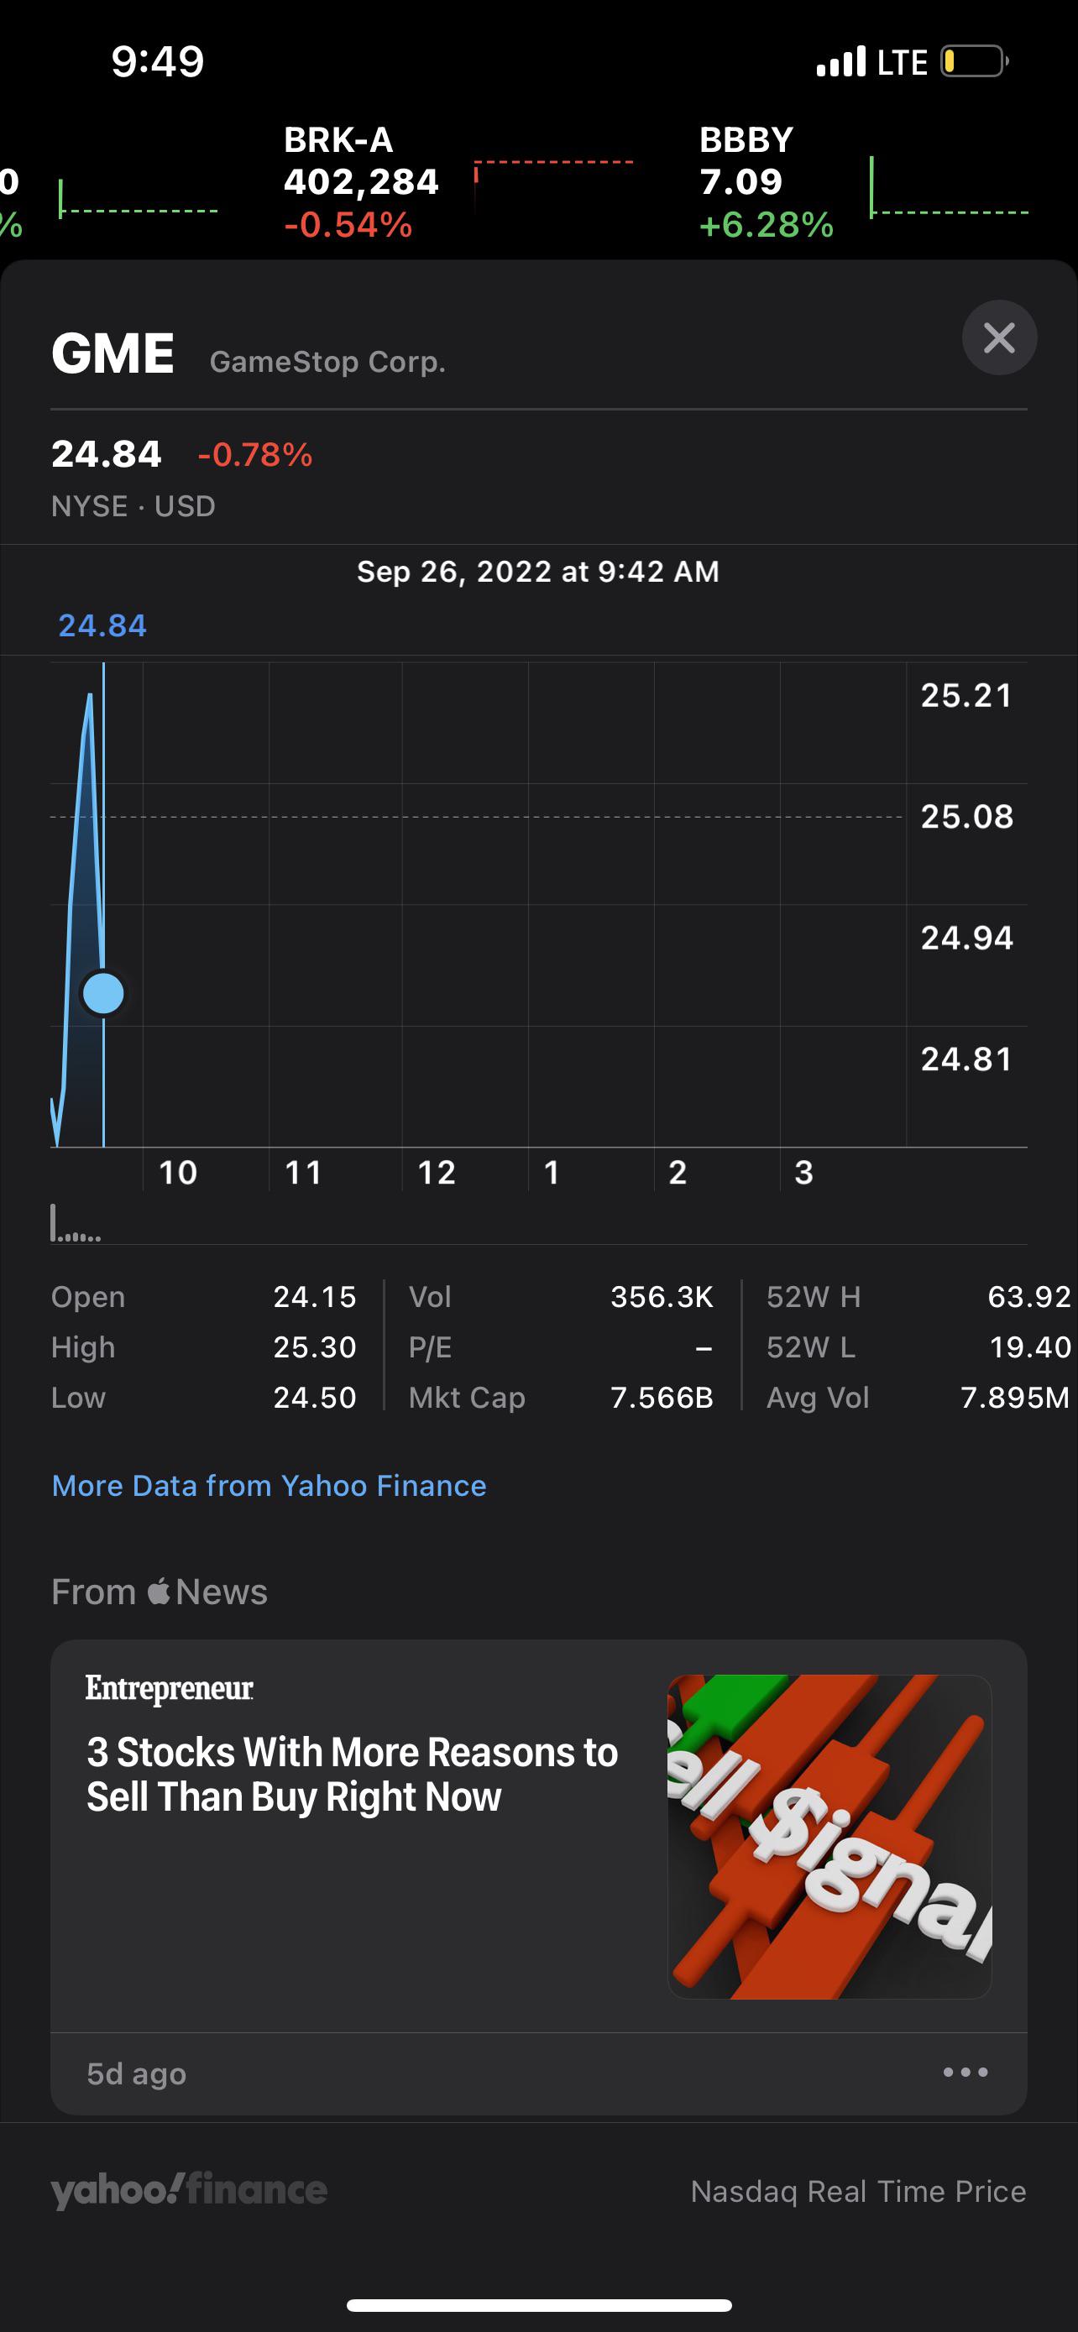Tap the GME ticker symbol heading
This screenshot has width=1078, height=2332.
[113, 353]
